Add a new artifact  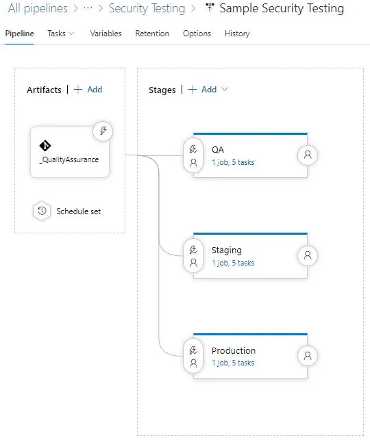(x=88, y=90)
